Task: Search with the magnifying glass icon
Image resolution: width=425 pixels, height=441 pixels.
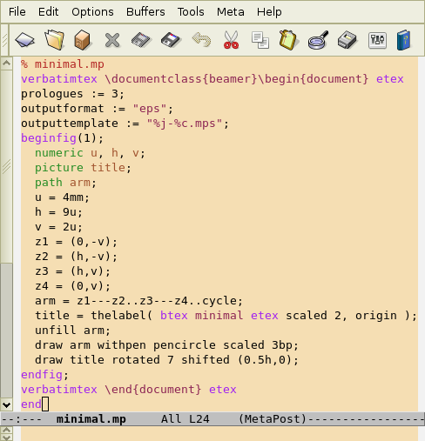Action: pos(318,40)
